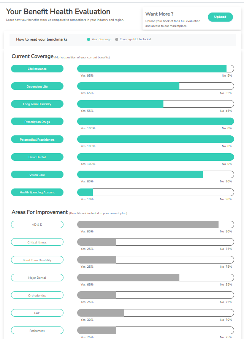Viewport: 244px width, 339px height.
Task: Select the Dependent Life benefit pill
Action: click(x=37, y=86)
